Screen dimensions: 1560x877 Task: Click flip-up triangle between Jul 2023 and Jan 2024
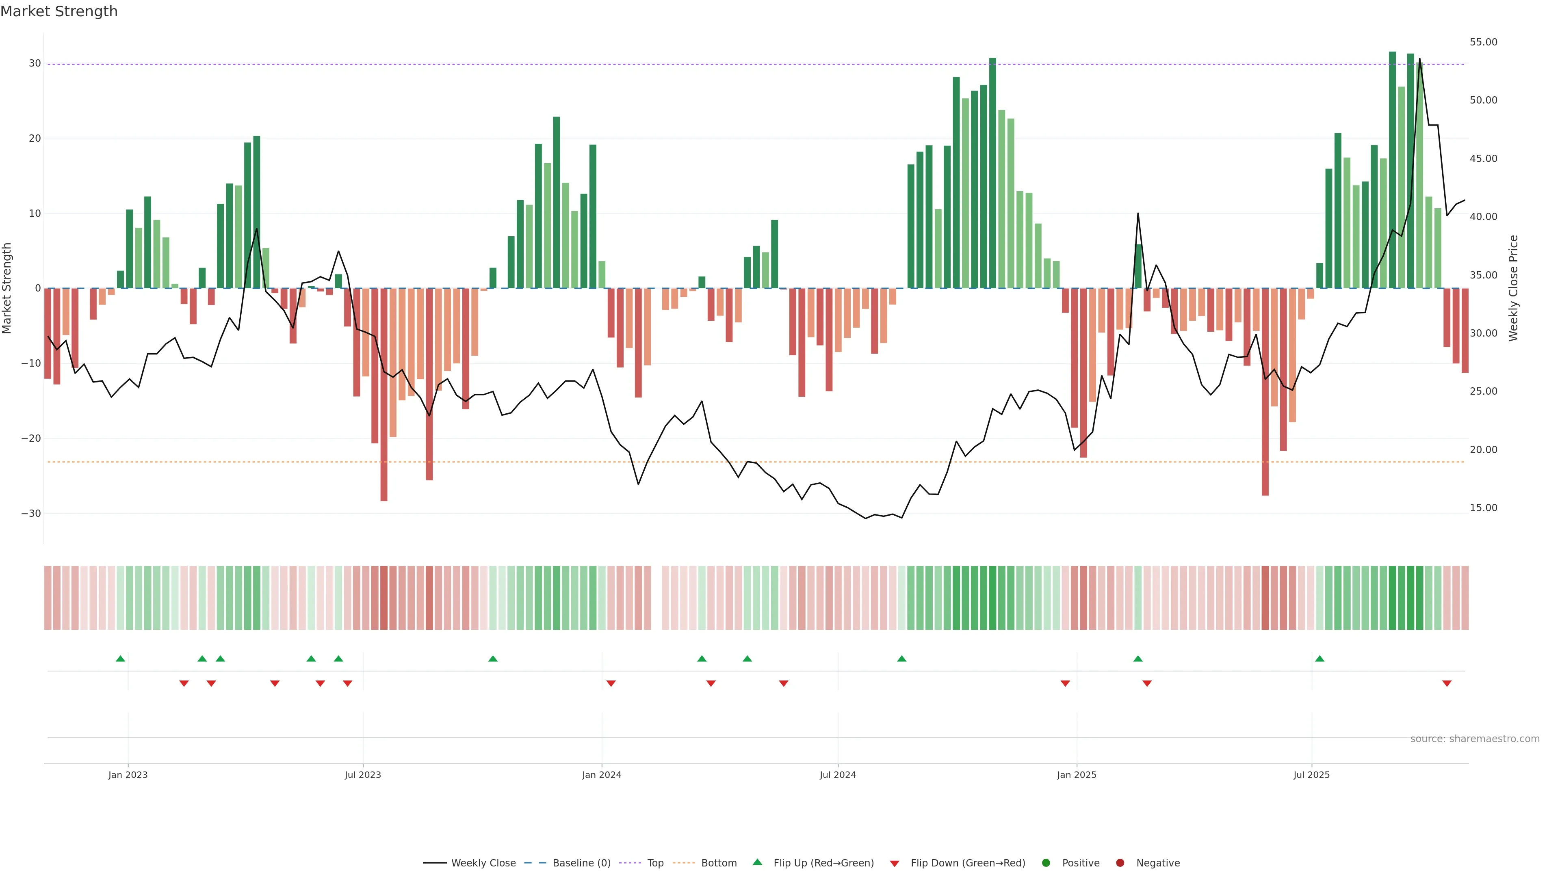(493, 659)
